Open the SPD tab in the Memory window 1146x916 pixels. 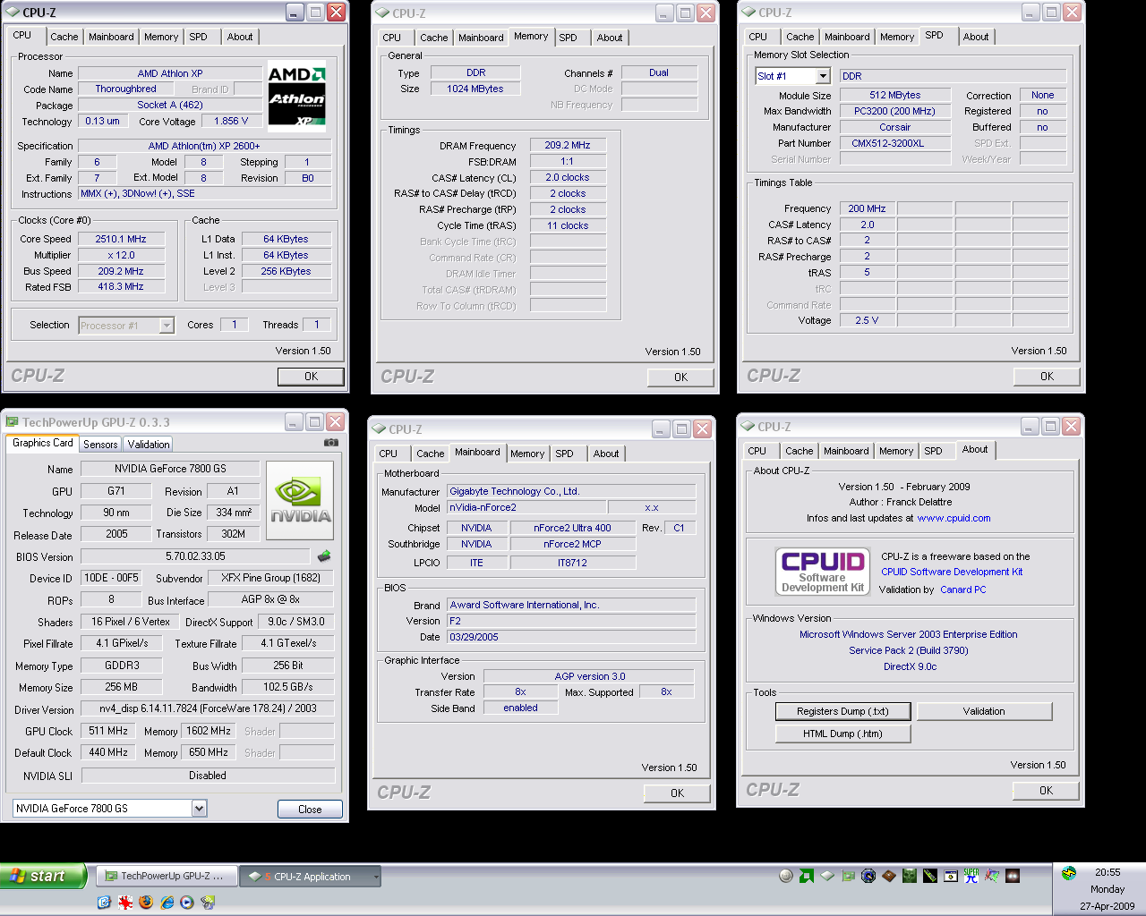point(568,38)
